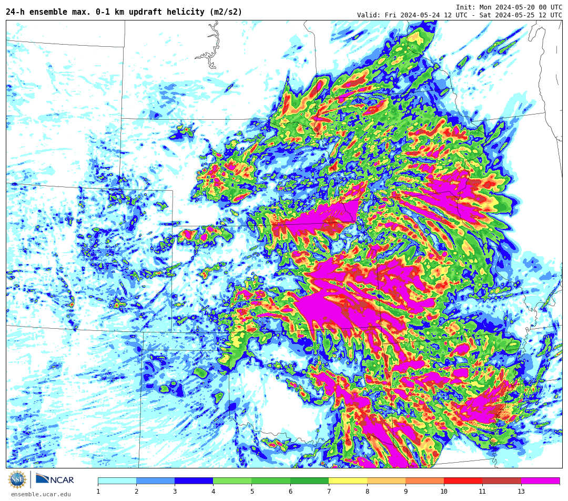Image resolution: width=568 pixels, height=501 pixels.
Task: Click the colorbar label 4
Action: point(214,491)
